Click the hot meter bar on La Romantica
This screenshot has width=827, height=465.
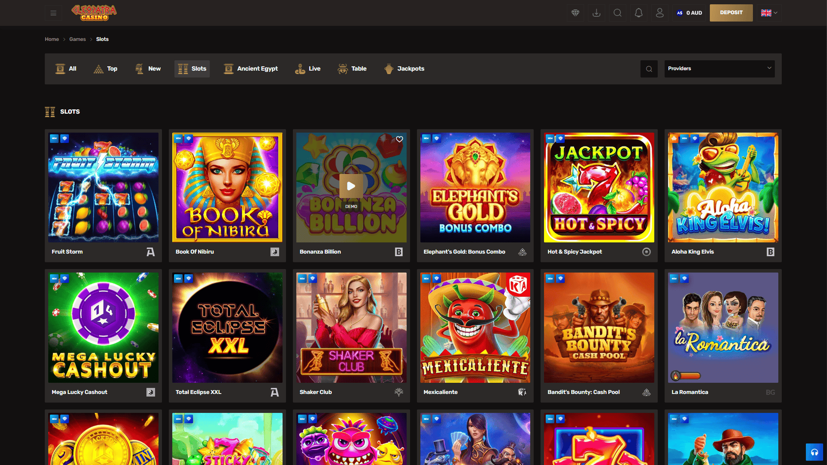tap(686, 376)
